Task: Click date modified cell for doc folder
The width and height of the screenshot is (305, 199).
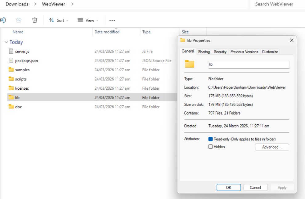Action: click(112, 107)
